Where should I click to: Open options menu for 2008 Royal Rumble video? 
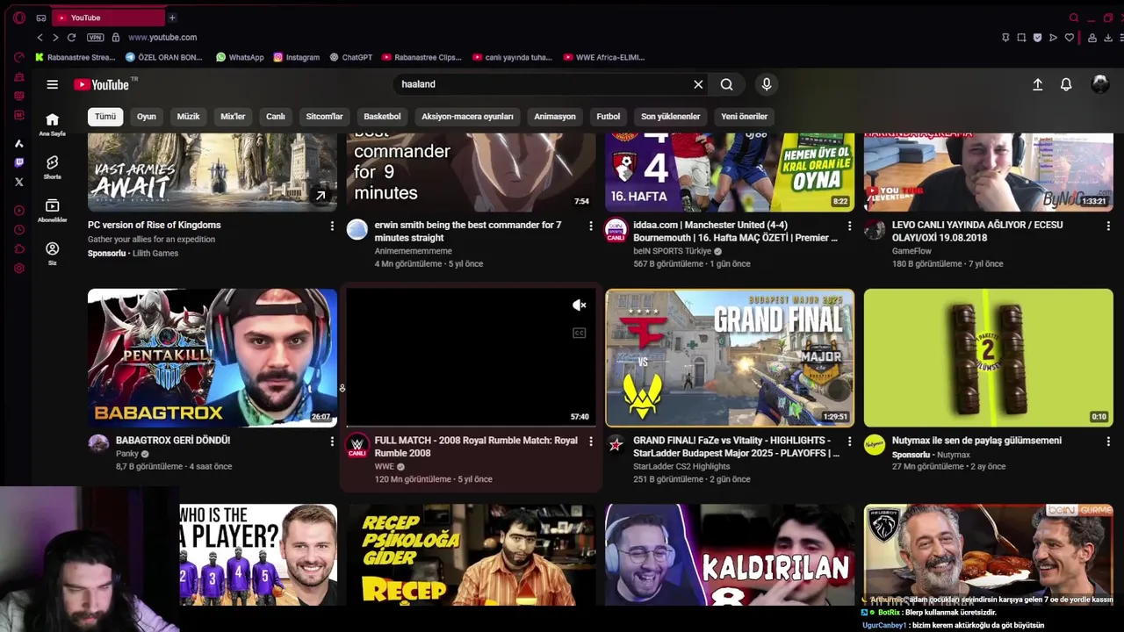click(590, 442)
